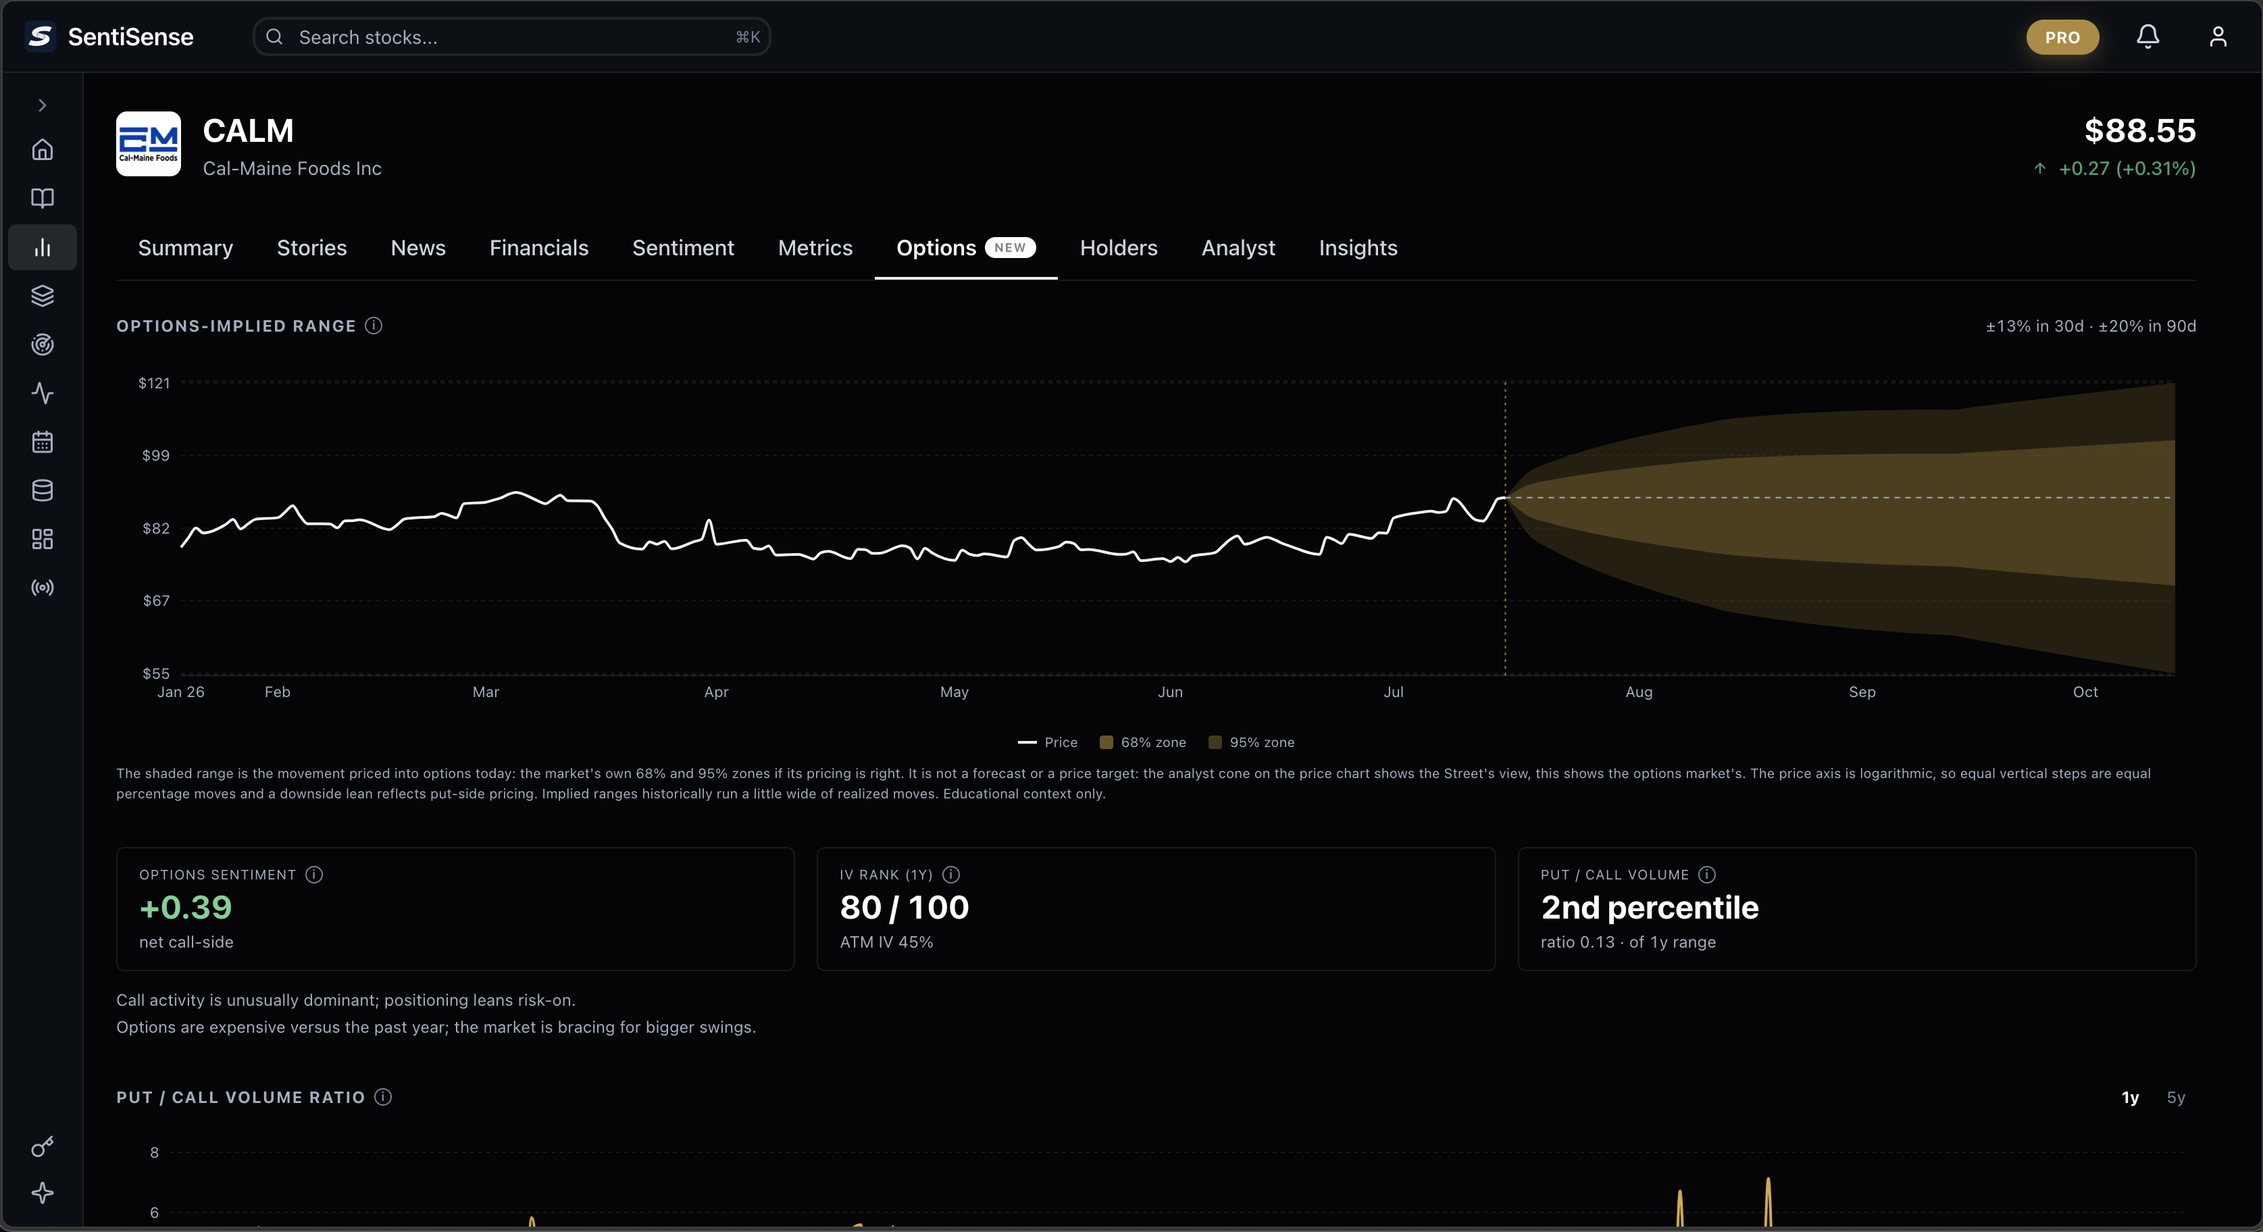Select the bar chart icon in sidebar
Viewport: 2263px width, 1232px height.
pyautogui.click(x=42, y=248)
